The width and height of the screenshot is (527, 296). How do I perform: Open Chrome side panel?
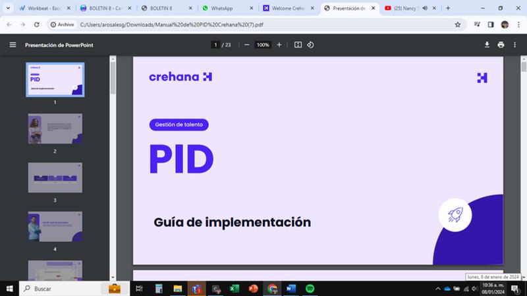[491, 24]
